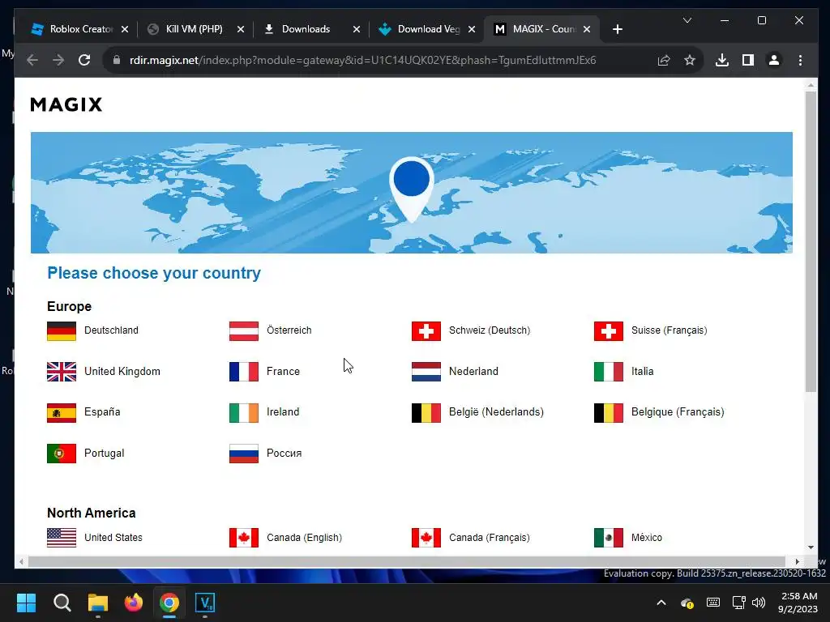
Task: Click the address bar URL field
Action: pos(362,60)
